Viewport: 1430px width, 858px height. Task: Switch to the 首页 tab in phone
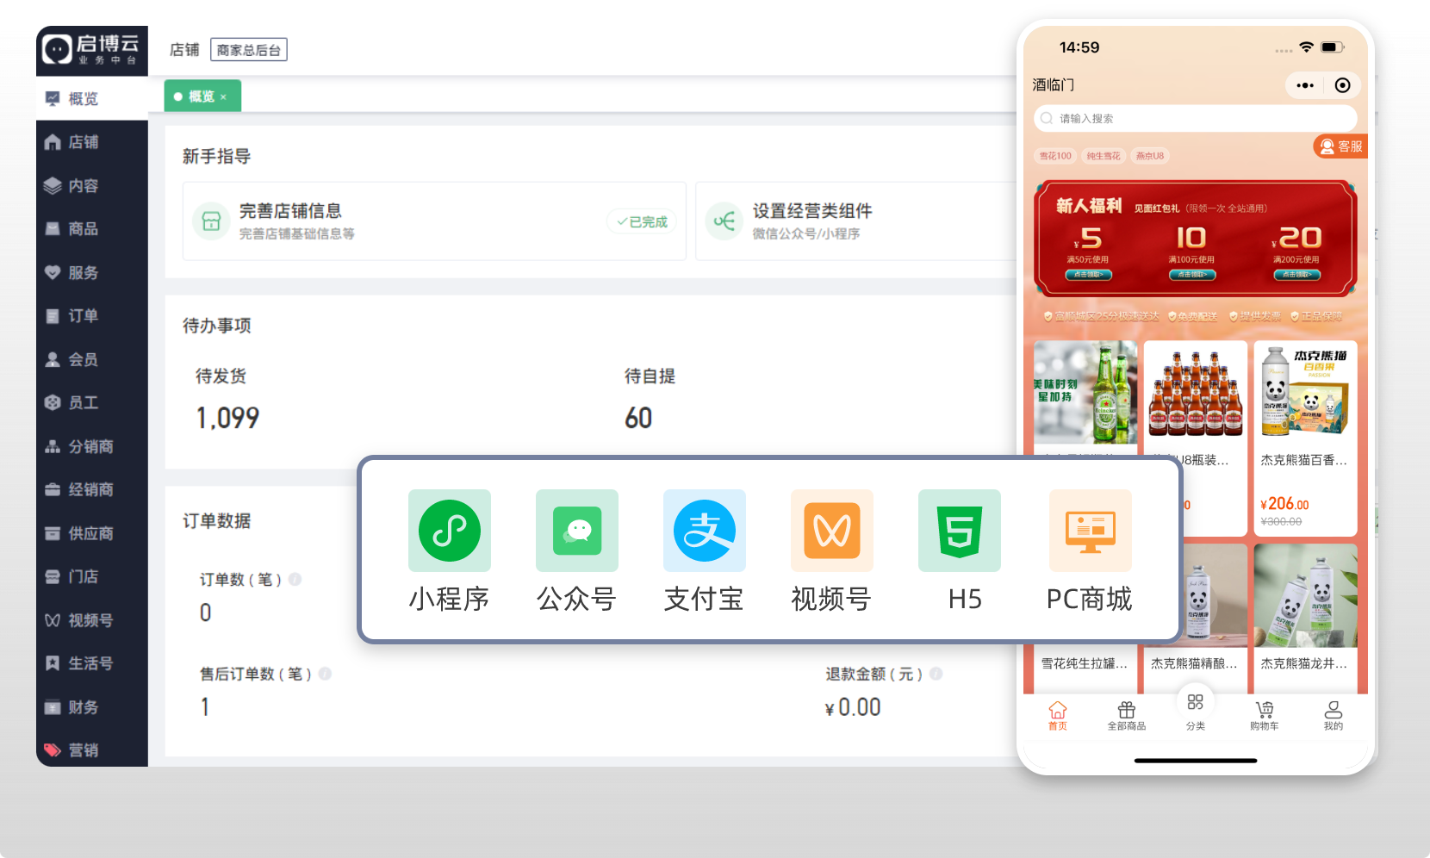pyautogui.click(x=1057, y=714)
